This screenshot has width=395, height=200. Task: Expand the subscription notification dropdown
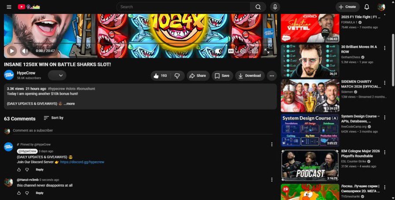point(57,75)
